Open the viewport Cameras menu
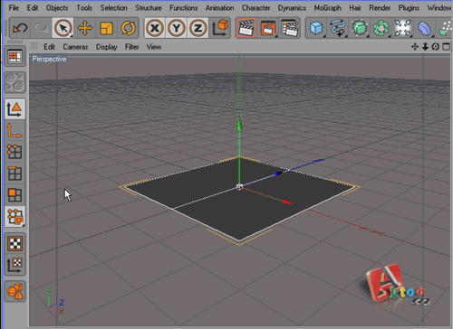Viewport: 453px width, 329px height. [x=75, y=47]
